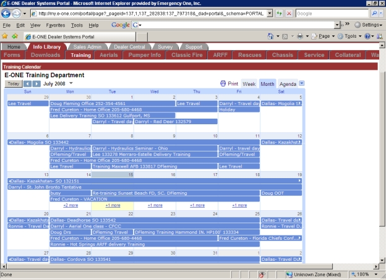Expand the Tools command bar dropdown
This screenshot has height=280, width=386.
(x=360, y=36)
